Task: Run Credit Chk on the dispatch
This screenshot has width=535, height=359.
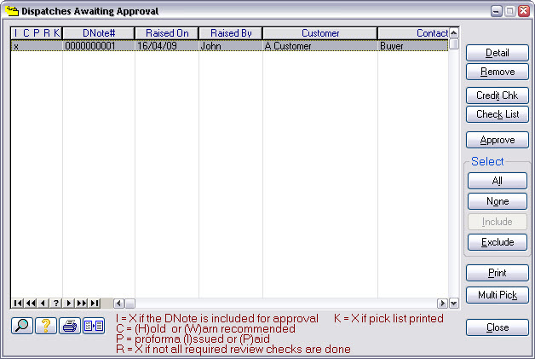Action: (x=498, y=96)
